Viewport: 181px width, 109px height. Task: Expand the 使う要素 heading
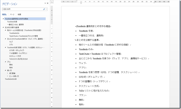8,73
